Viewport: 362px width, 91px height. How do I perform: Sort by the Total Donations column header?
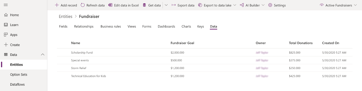[x=301, y=43]
